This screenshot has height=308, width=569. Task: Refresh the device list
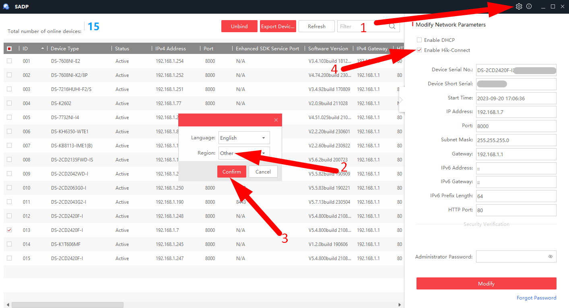(x=316, y=26)
